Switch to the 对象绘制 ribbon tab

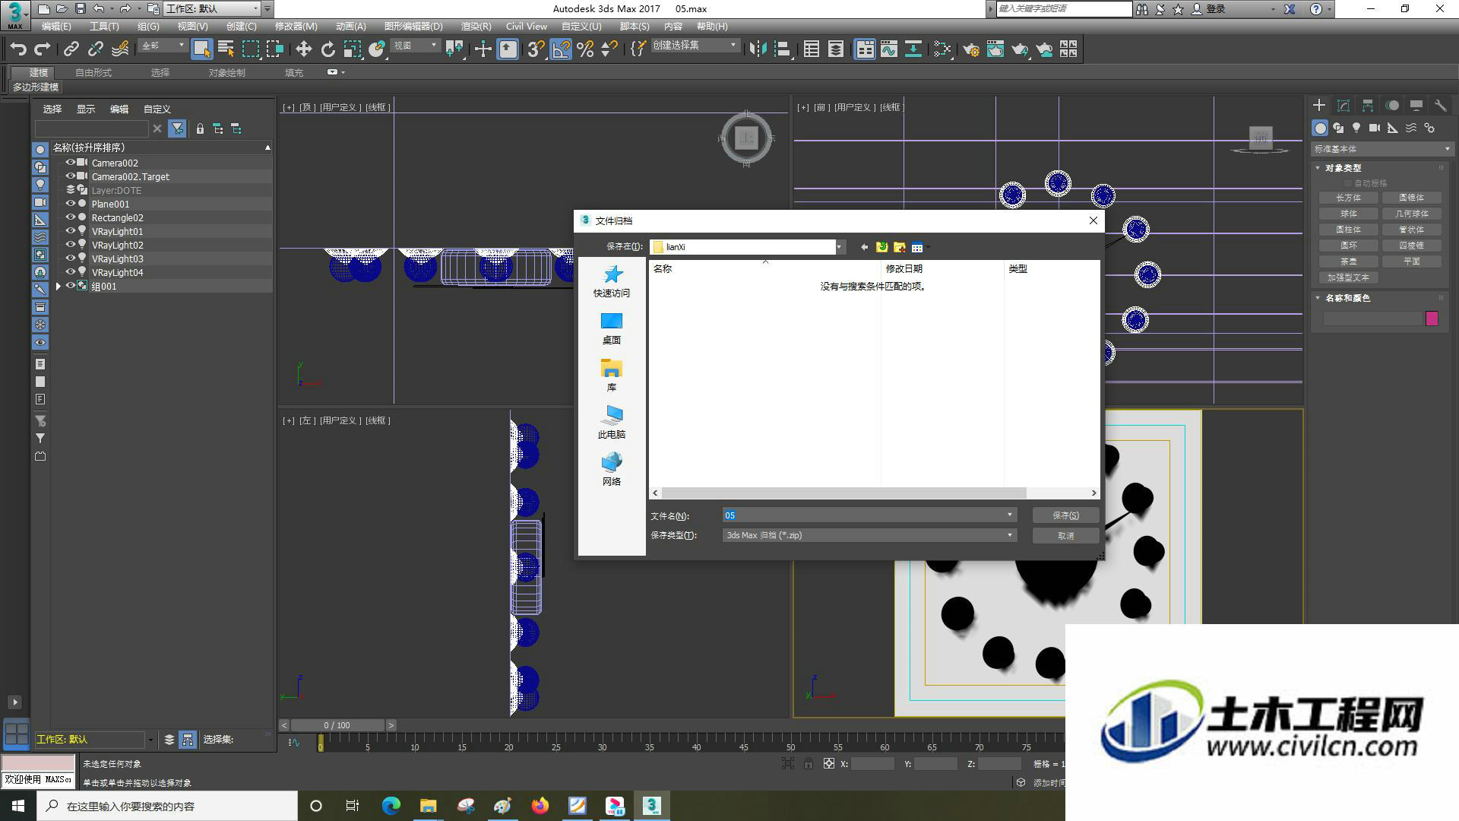pos(226,73)
